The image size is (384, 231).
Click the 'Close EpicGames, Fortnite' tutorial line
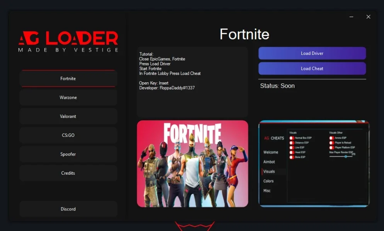coord(162,59)
